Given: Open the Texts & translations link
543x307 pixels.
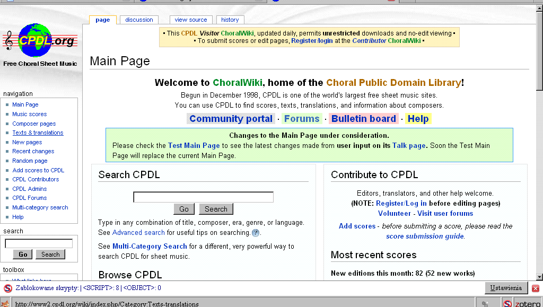Looking at the screenshot, I should pyautogui.click(x=38, y=133).
